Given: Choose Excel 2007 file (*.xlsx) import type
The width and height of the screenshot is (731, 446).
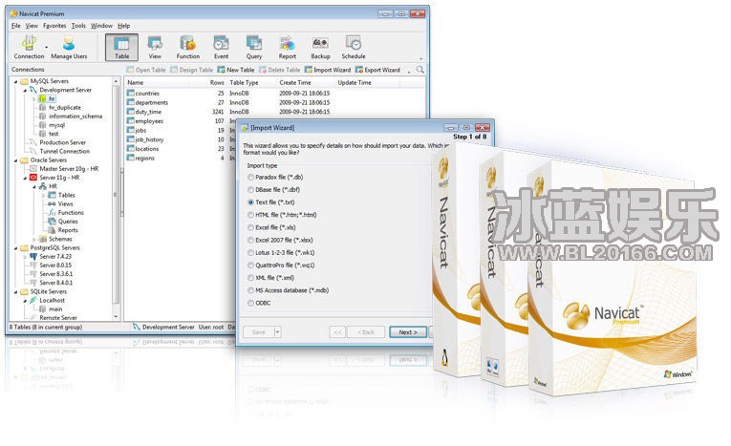Looking at the screenshot, I should point(280,240).
